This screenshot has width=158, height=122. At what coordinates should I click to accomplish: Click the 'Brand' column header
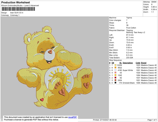144,63
